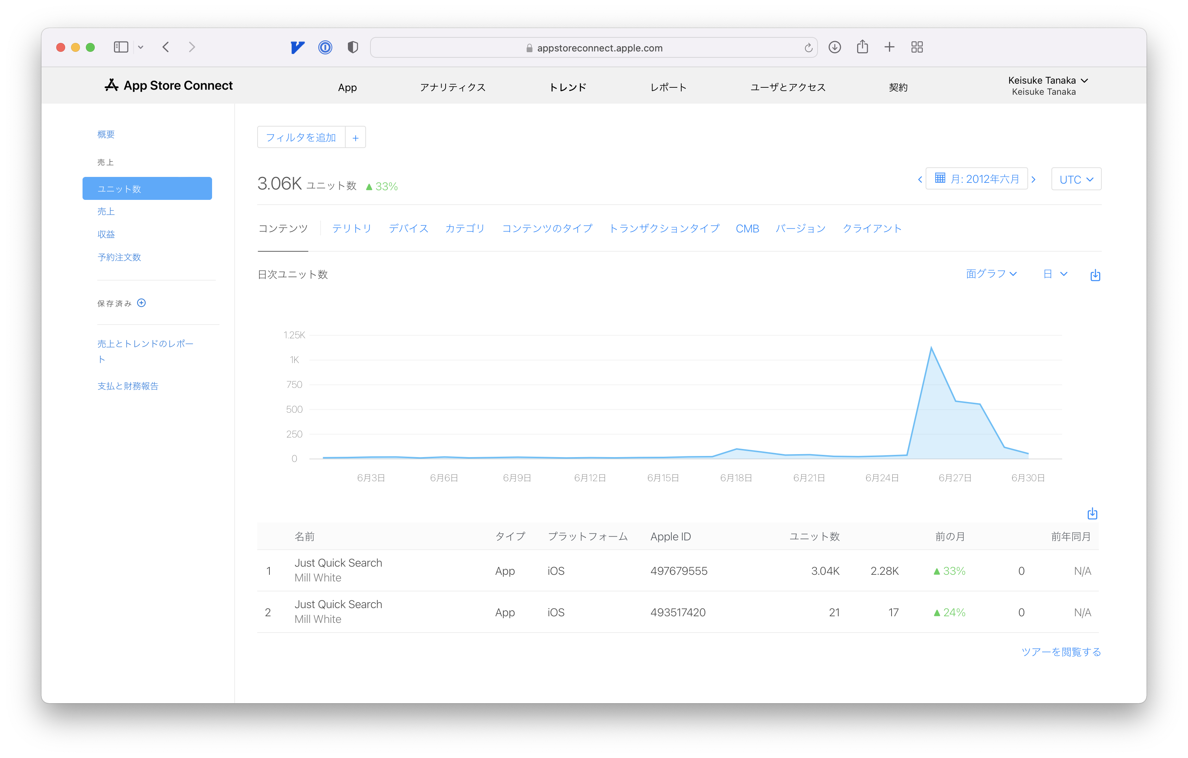Click the 名前 column header
Image resolution: width=1188 pixels, height=758 pixels.
(x=304, y=536)
